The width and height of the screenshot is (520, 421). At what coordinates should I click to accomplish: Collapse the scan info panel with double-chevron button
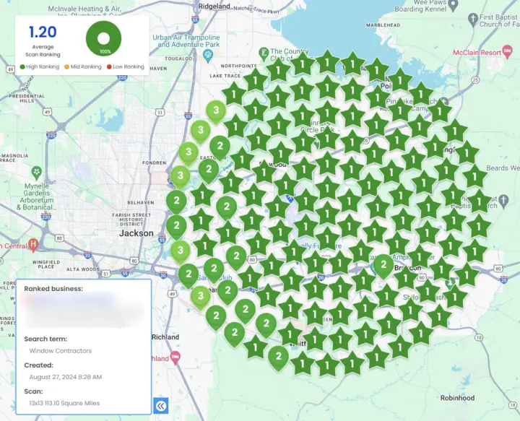[161, 406]
